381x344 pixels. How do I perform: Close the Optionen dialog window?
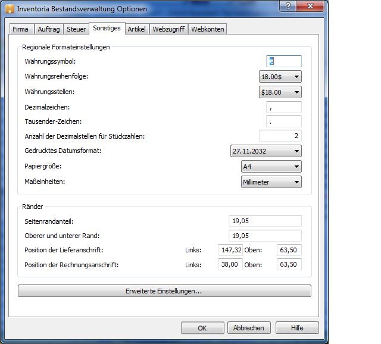pos(310,6)
